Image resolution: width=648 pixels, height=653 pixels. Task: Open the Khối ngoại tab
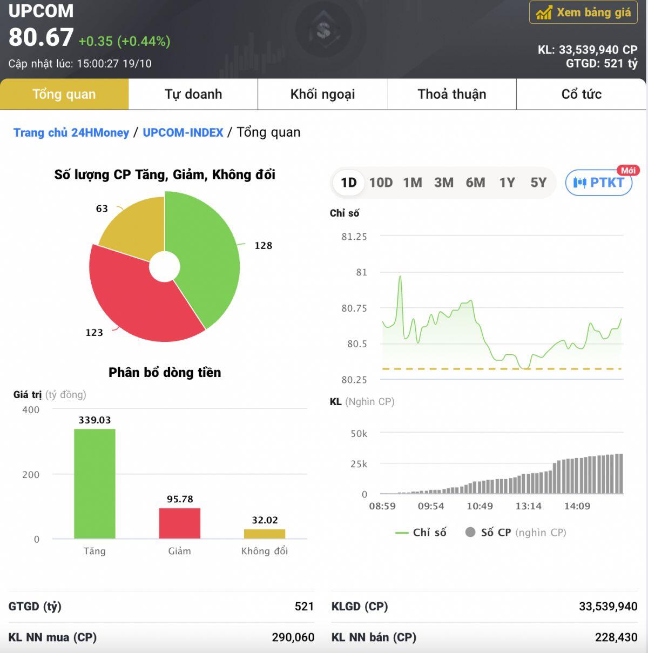pos(322,94)
